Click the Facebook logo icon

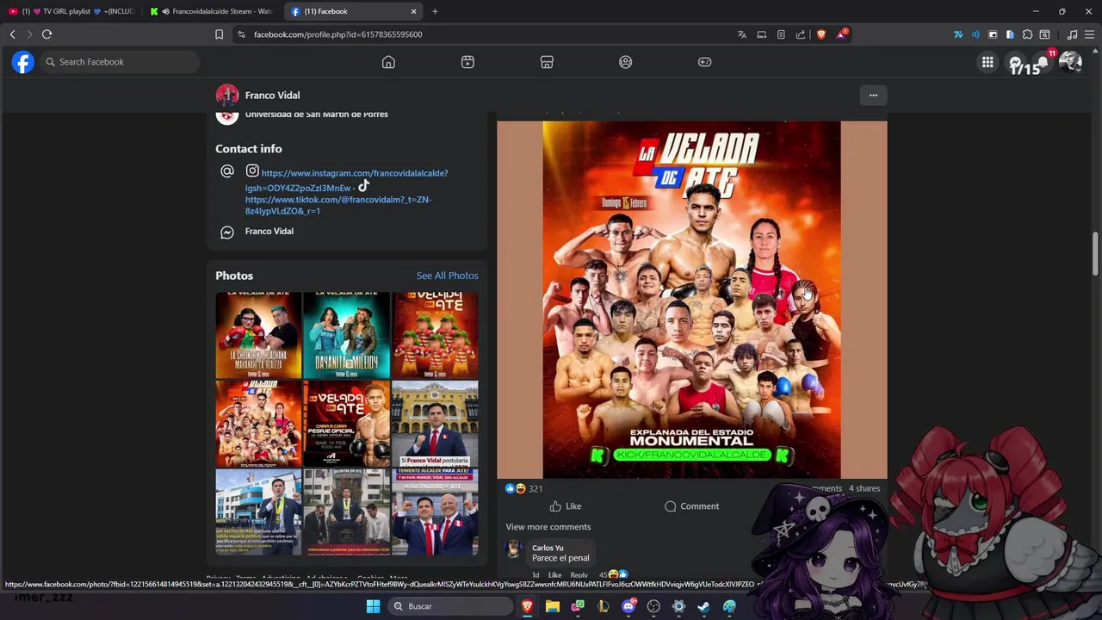[x=23, y=62]
